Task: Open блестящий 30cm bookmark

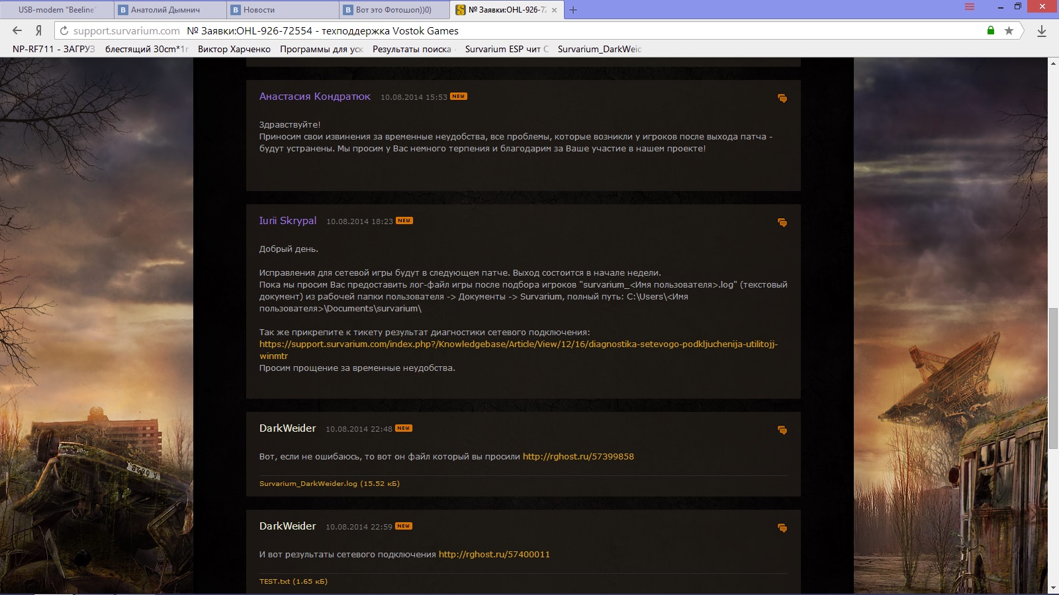Action: tap(147, 49)
